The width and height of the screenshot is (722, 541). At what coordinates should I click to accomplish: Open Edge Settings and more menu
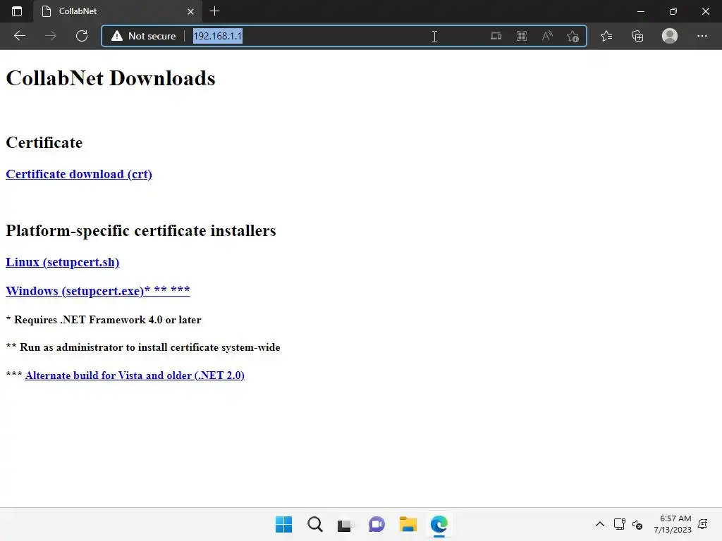(702, 36)
